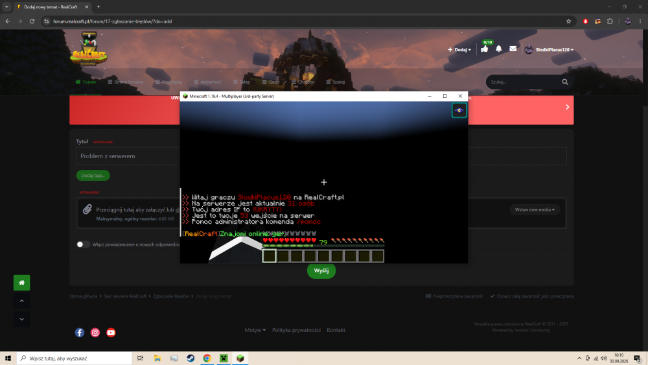Open the Sklep nav item
Image resolution: width=648 pixels, height=365 pixels.
(241, 82)
